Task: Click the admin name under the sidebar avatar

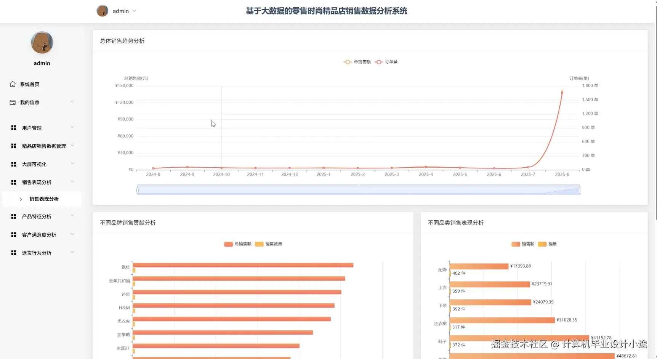Action: (x=42, y=63)
